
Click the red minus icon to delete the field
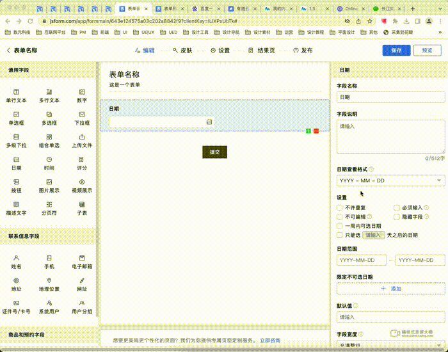click(316, 131)
